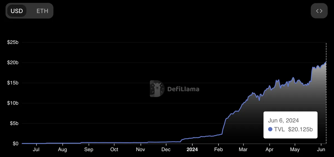Click the Sep x-axis label
Screen dimensions: 334x157
pyautogui.click(x=89, y=149)
